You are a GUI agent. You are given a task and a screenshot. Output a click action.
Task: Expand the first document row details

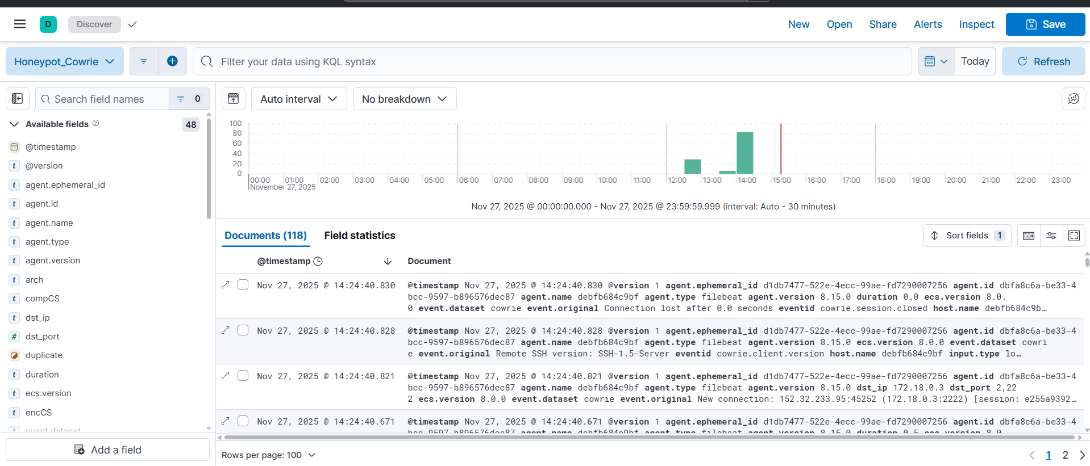226,285
